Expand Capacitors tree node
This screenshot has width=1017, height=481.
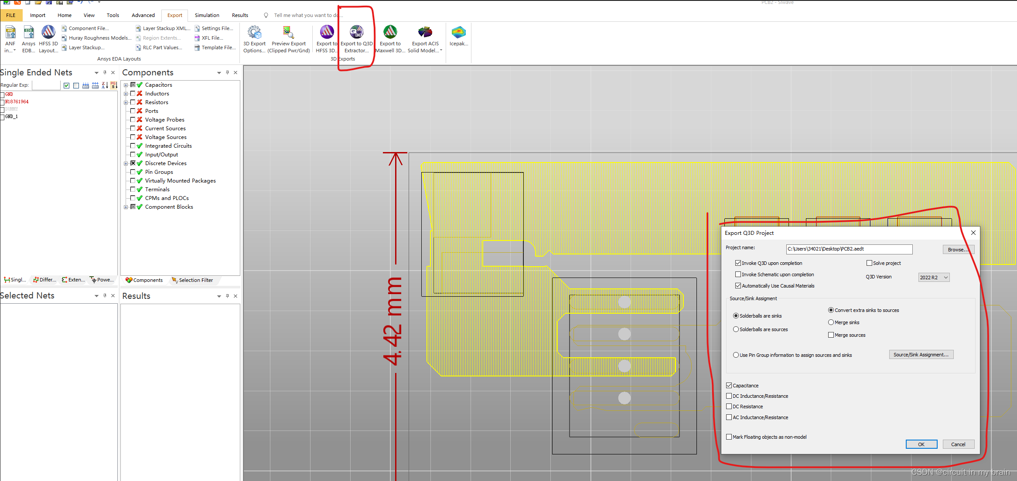126,85
